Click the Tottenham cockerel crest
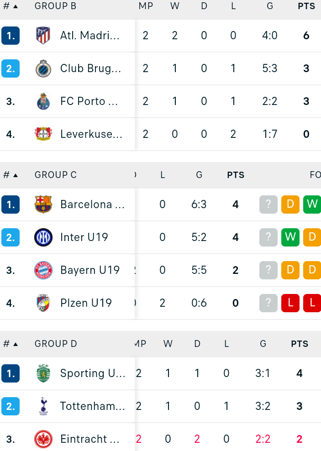The height and width of the screenshot is (451, 321). (x=43, y=406)
